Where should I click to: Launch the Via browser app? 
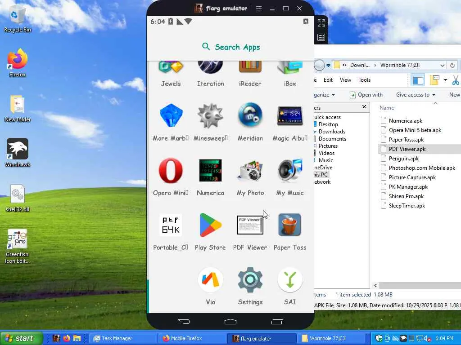point(211,286)
